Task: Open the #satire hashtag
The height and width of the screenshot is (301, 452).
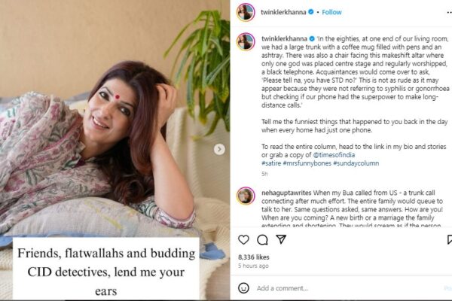Action: pos(271,163)
